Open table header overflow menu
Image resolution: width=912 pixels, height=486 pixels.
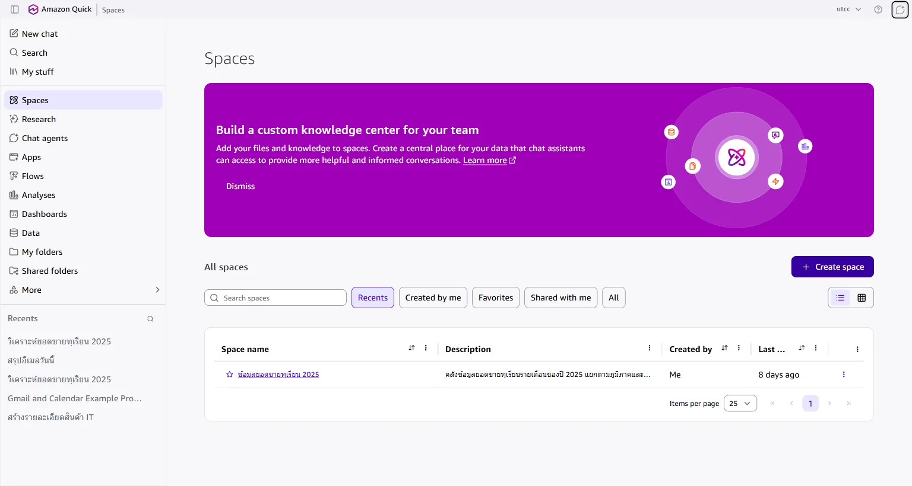tap(857, 349)
